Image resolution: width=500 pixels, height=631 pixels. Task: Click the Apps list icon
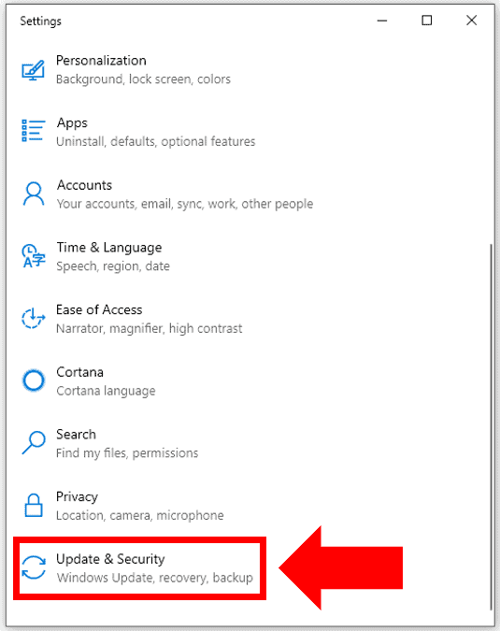coord(33,130)
